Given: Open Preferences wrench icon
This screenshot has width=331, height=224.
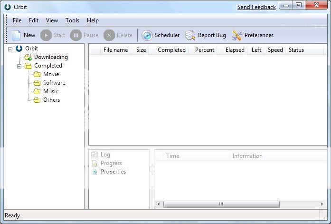Looking at the screenshot, I should click(x=237, y=35).
